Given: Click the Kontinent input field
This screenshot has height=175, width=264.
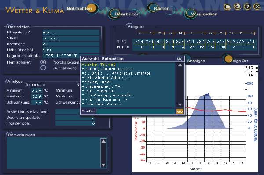Looking at the screenshot, I should click(71, 44).
